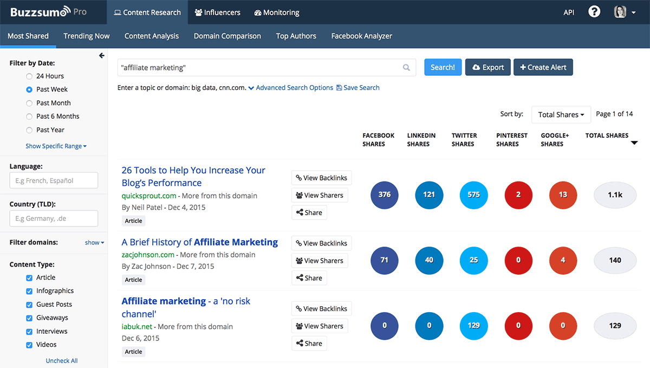Uncheck the Videos content type
Viewport: 650px width, 368px height.
pyautogui.click(x=29, y=345)
